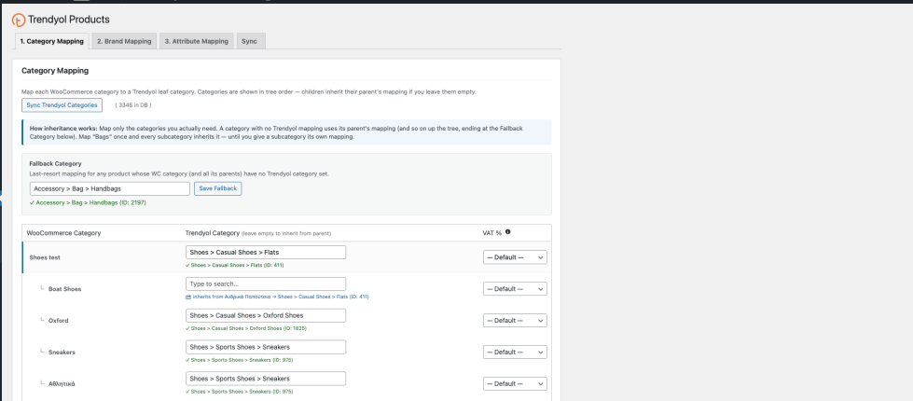Open the VAT dropdown for Sneakers
The width and height of the screenshot is (913, 401).
pos(515,353)
